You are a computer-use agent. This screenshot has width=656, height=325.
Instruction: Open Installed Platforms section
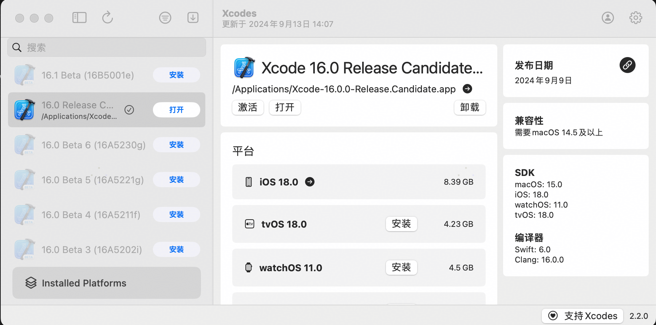click(107, 283)
